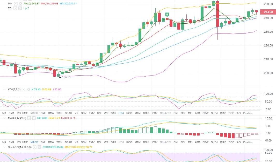Select CCI tab in the KDJ panel's tab row
This screenshot has height=162, width=276.
pyautogui.click(x=183, y=113)
